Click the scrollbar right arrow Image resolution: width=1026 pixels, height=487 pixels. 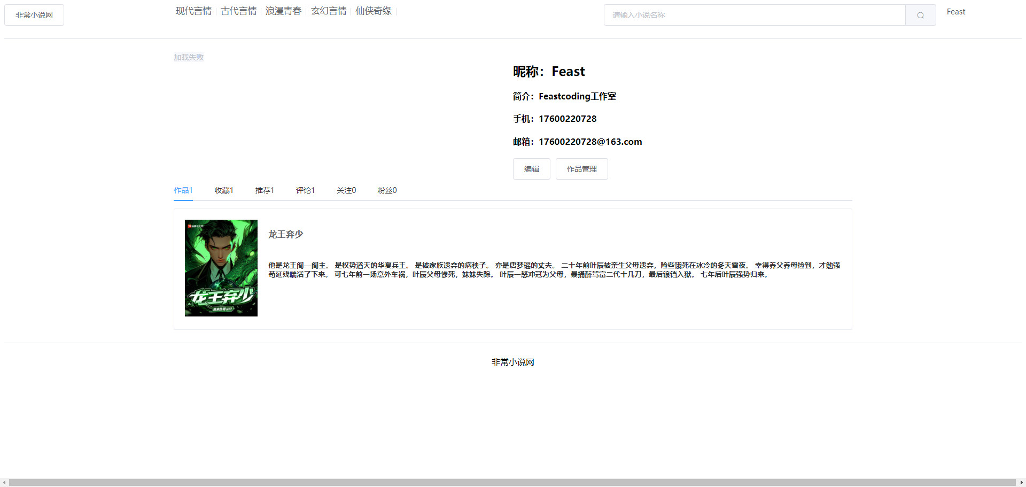click(x=1022, y=482)
